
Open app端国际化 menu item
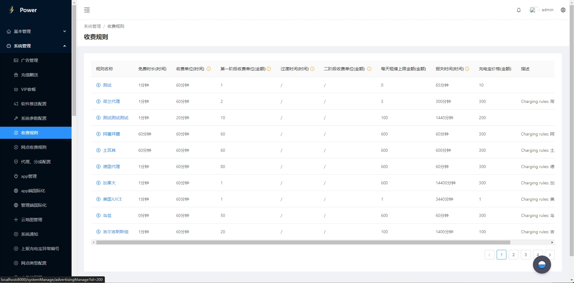click(36, 191)
